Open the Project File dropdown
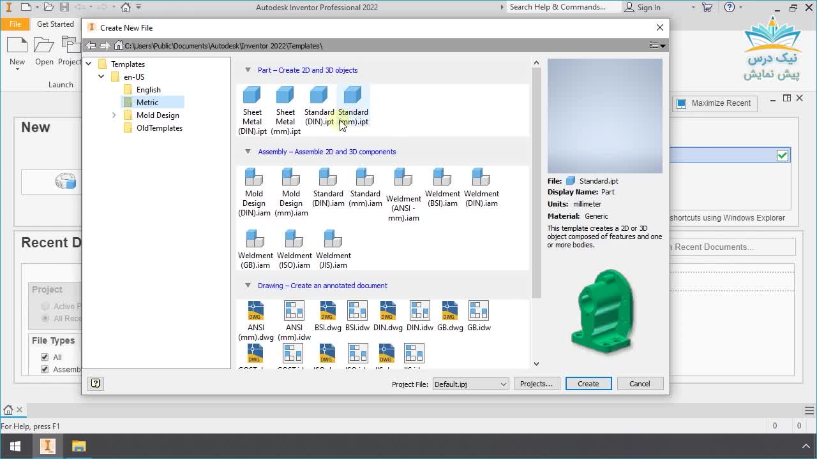Screen dimensions: 817x459 [x=470, y=384]
